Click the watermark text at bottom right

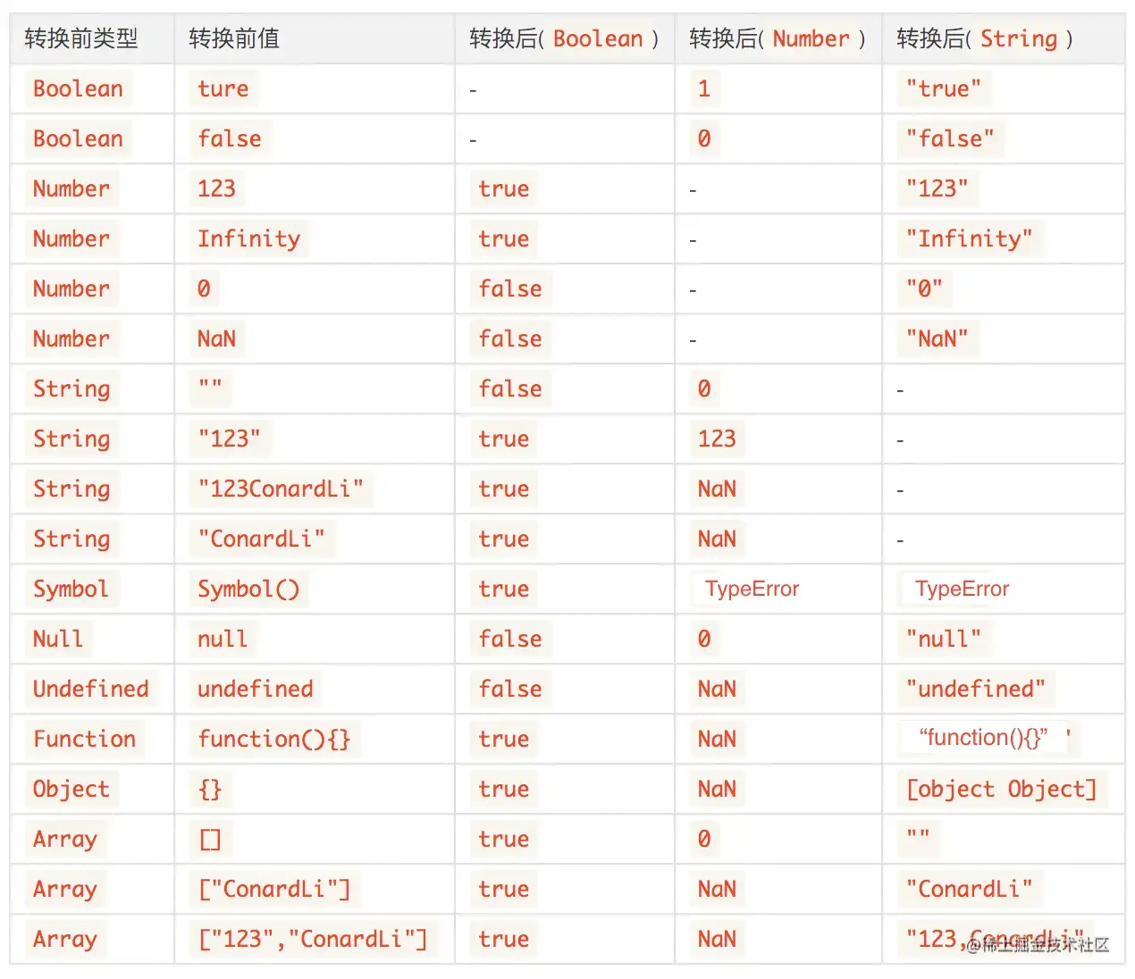click(x=1038, y=945)
